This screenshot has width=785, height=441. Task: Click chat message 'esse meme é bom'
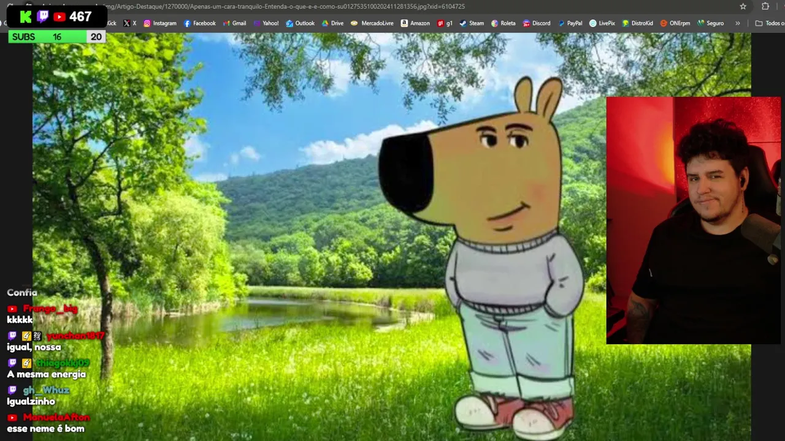click(x=45, y=429)
